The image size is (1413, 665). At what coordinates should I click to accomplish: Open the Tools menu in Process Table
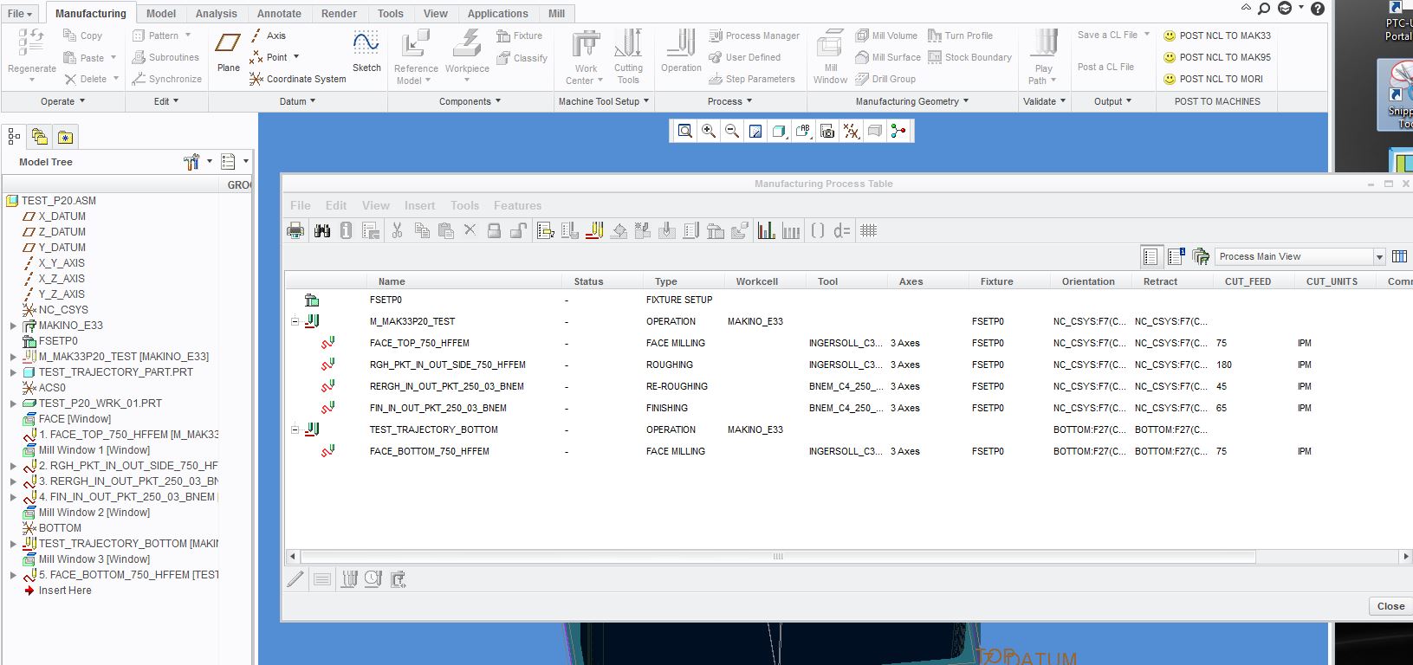(x=464, y=205)
